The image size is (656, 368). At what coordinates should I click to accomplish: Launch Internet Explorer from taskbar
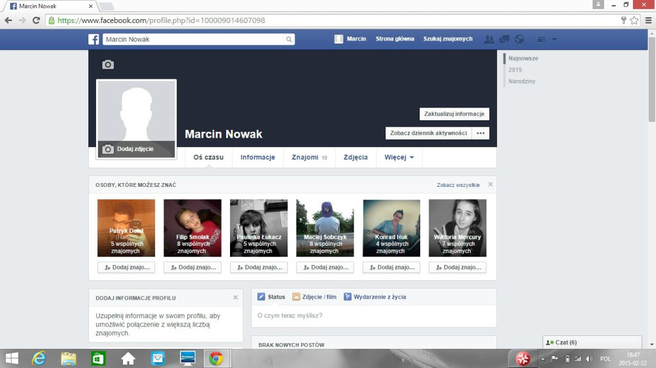(x=39, y=358)
